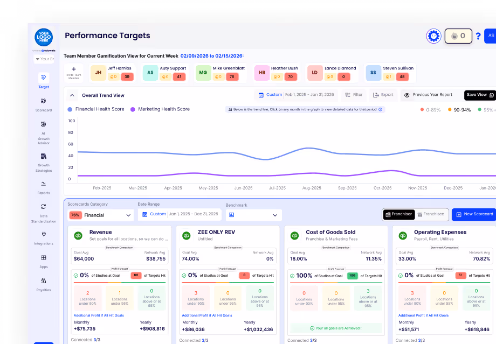Toggle Financial Health Score legend series

96,109
